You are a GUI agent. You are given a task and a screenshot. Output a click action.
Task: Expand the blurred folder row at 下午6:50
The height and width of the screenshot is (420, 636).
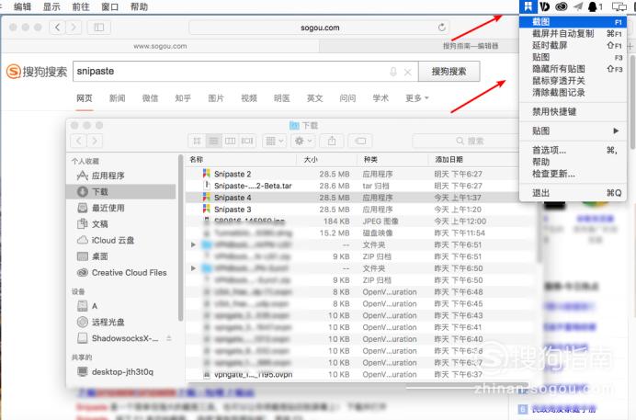click(x=193, y=268)
